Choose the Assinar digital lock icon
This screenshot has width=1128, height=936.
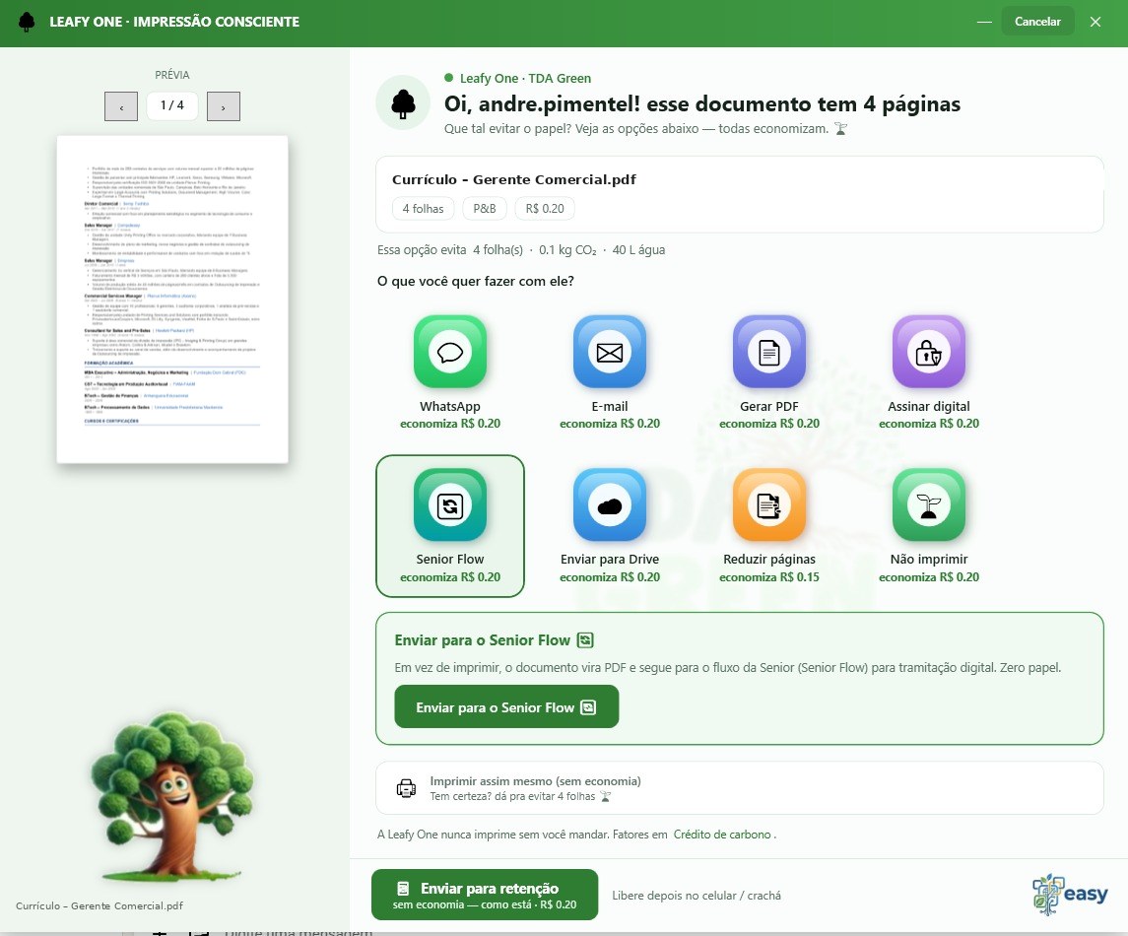click(929, 352)
